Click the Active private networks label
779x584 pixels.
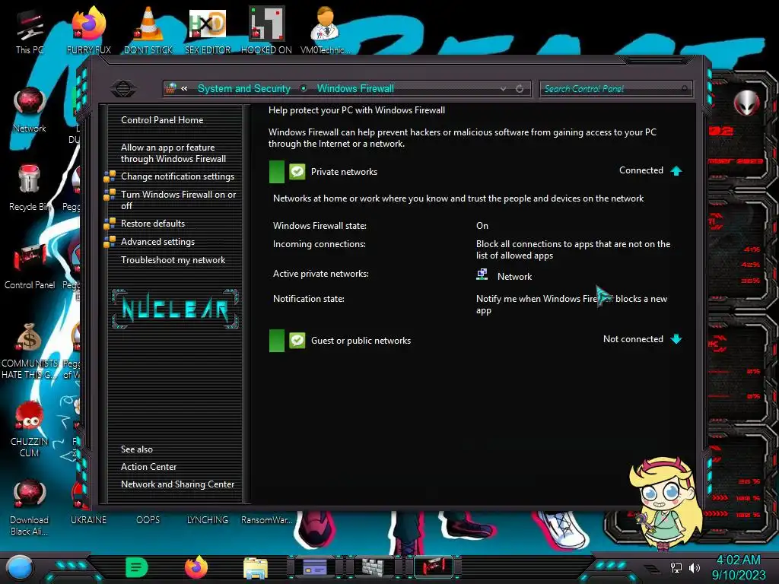pyautogui.click(x=320, y=274)
